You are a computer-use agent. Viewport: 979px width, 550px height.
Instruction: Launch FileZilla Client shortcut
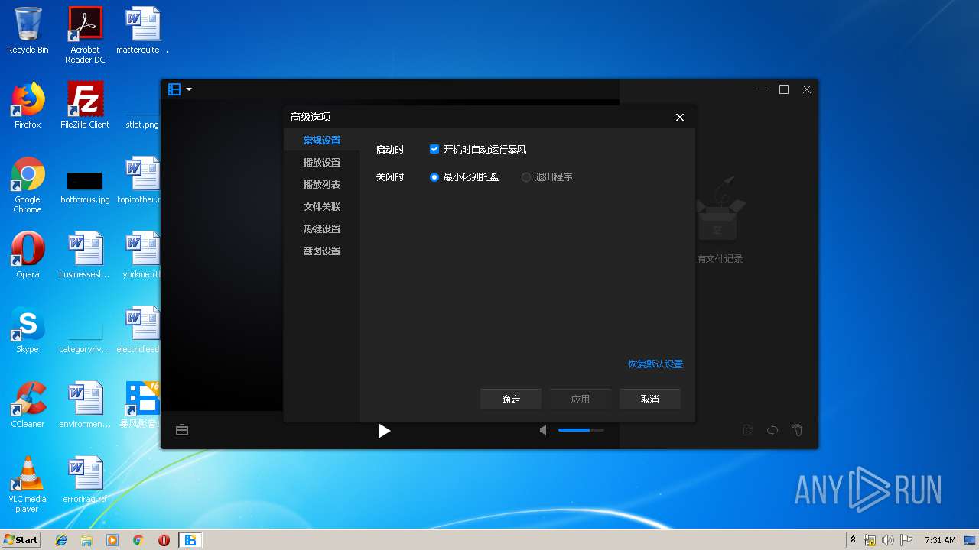pyautogui.click(x=85, y=105)
